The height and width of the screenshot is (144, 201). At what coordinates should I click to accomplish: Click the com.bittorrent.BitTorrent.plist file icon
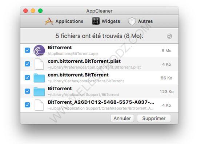click(39, 64)
